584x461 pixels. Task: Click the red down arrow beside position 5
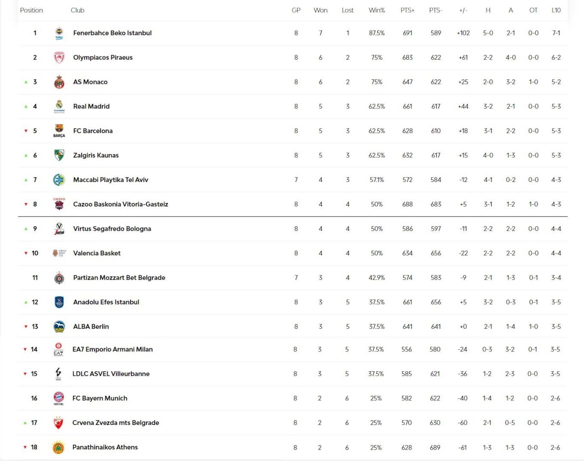[x=26, y=131]
